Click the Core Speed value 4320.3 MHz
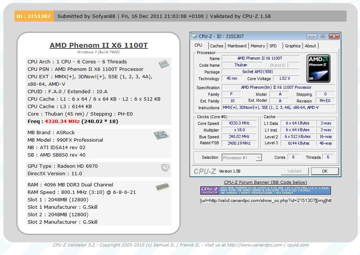This screenshot has height=255, width=360. [239, 123]
